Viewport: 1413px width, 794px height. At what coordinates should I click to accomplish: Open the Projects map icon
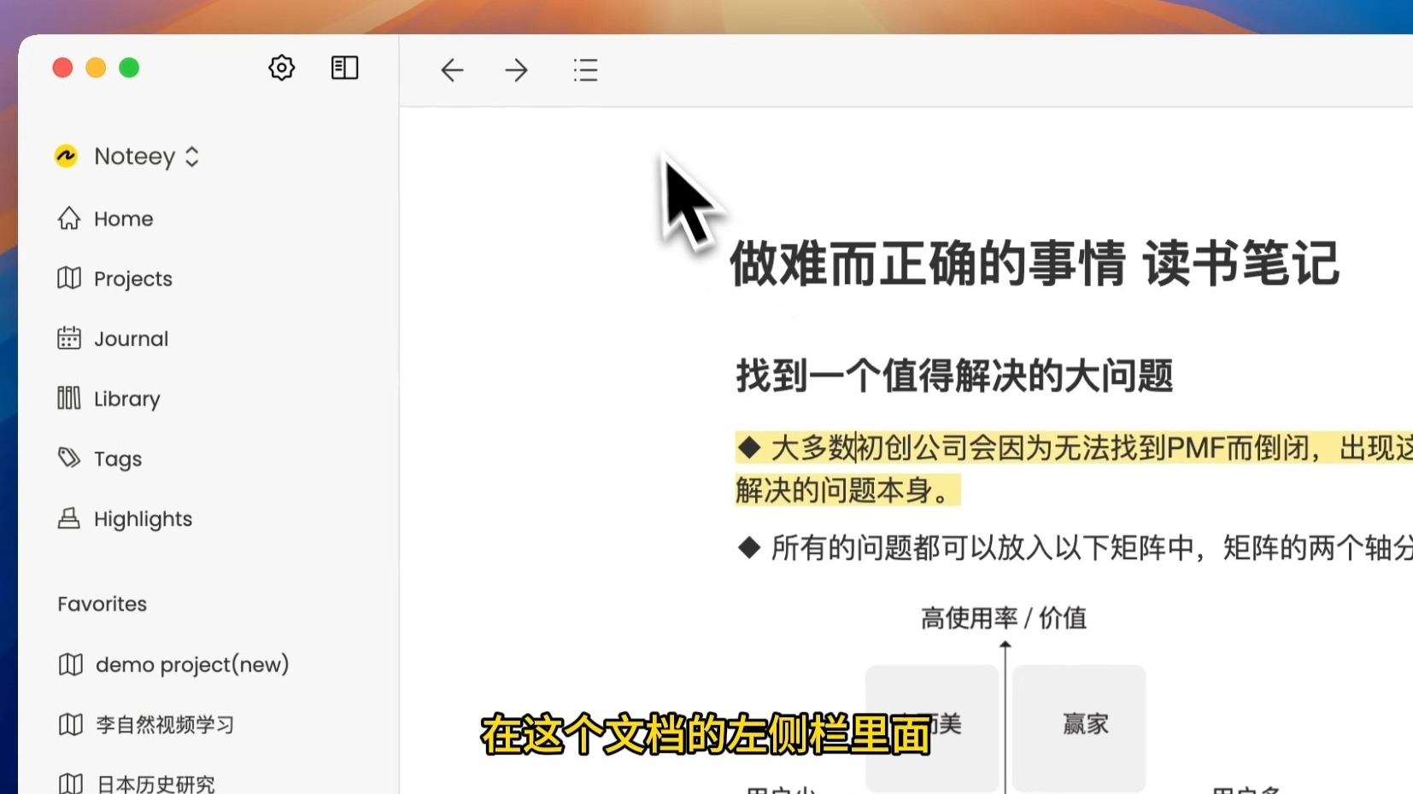(x=70, y=278)
